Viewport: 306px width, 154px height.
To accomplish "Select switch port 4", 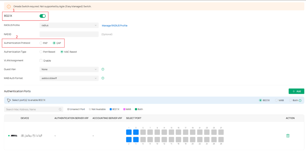I will (x=136, y=140).
